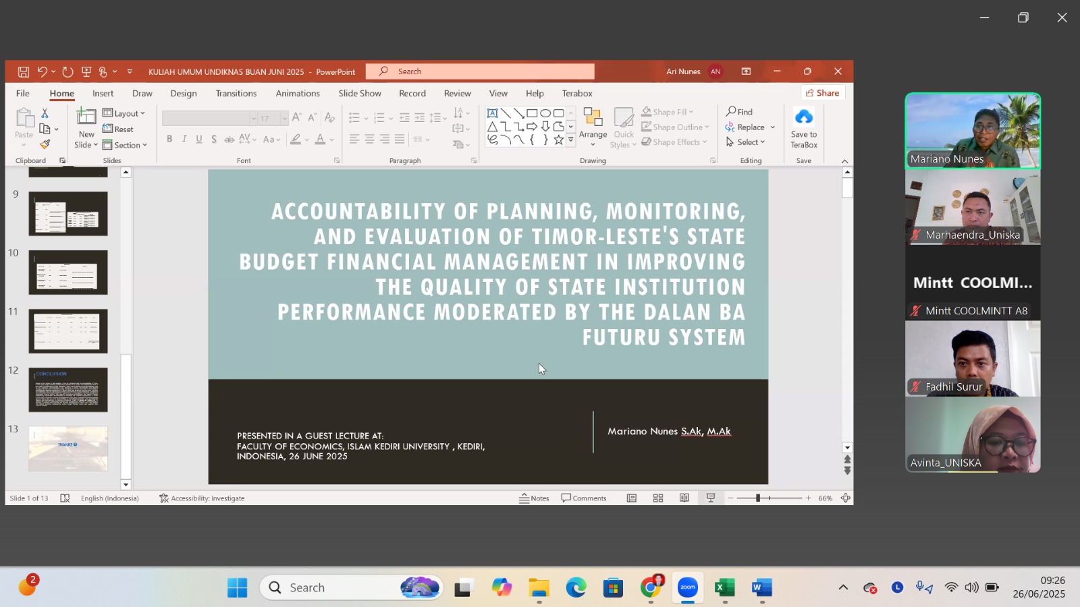
Task: Open Reading View from status bar
Action: point(684,498)
